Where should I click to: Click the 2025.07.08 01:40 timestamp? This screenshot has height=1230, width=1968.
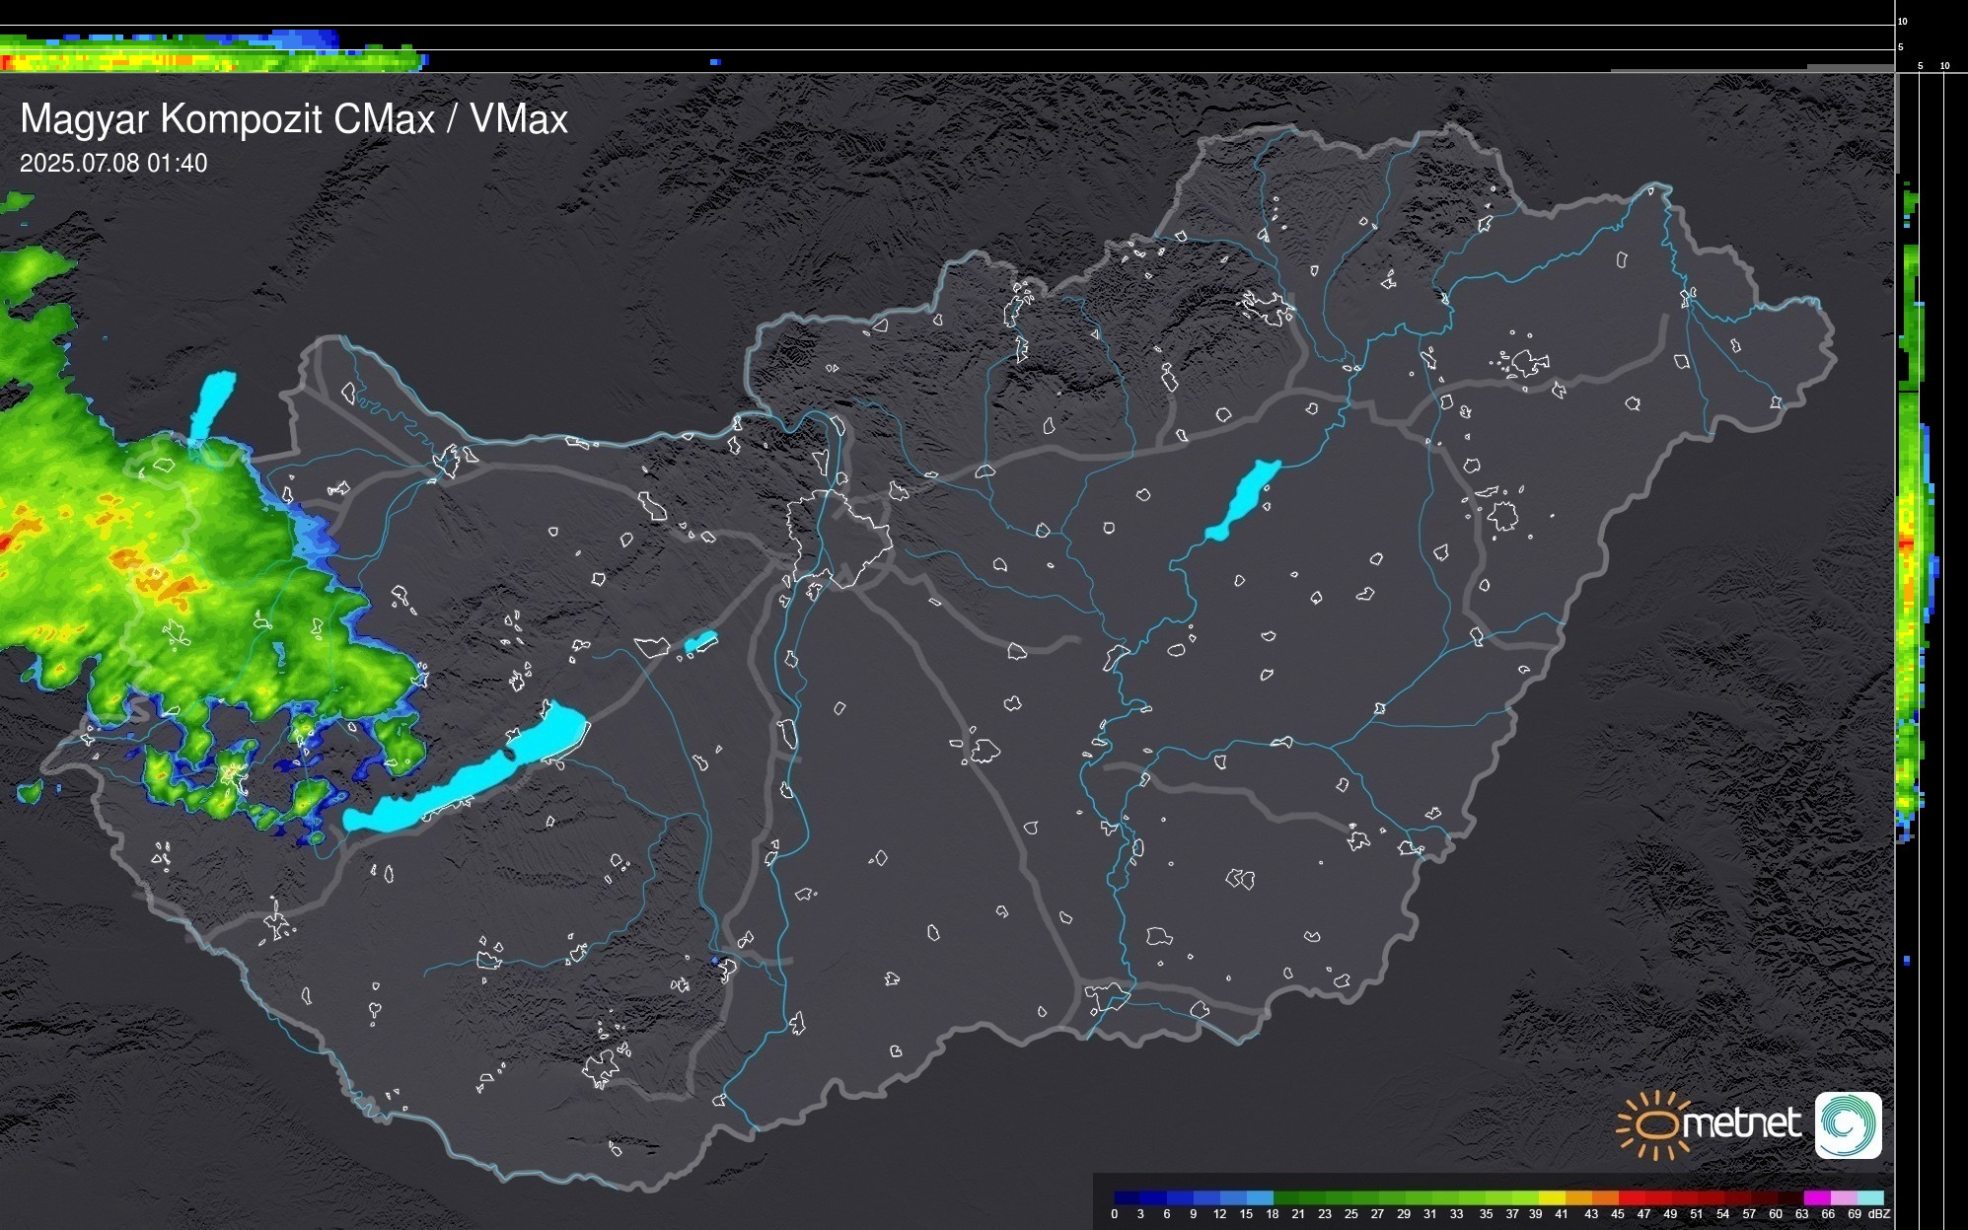(113, 164)
